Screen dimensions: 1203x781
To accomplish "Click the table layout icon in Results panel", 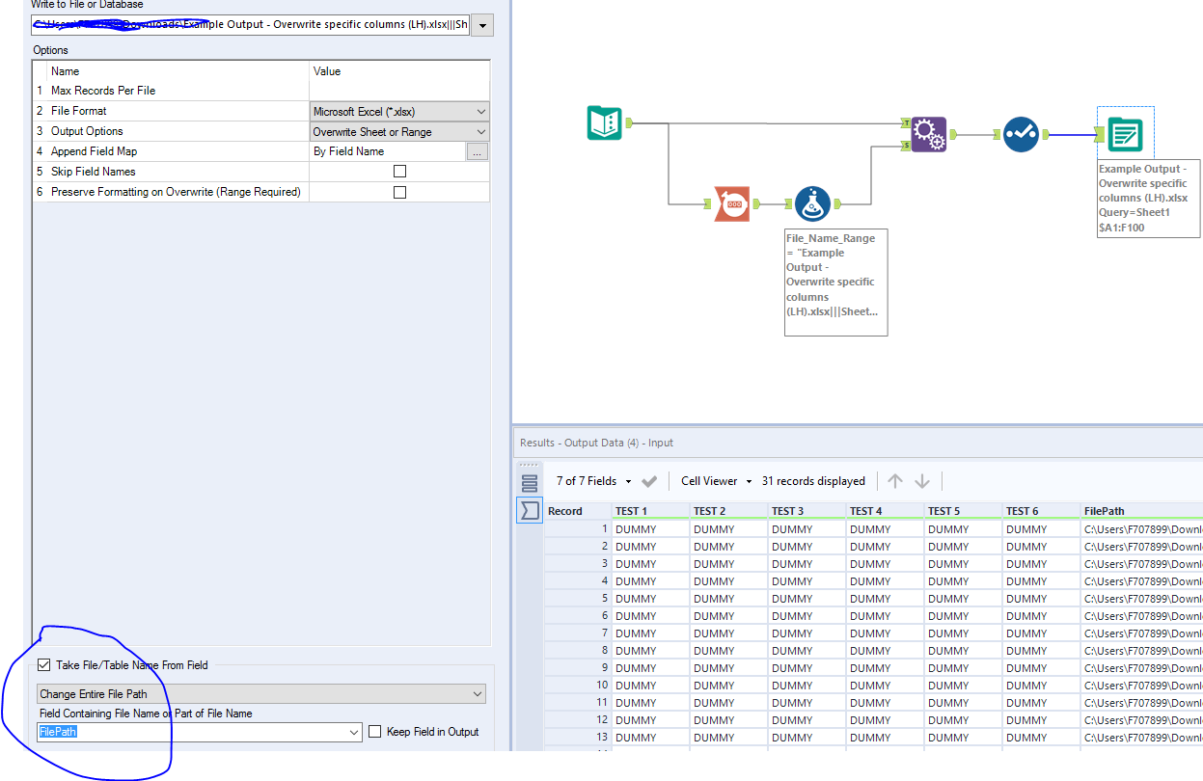I will click(x=529, y=482).
